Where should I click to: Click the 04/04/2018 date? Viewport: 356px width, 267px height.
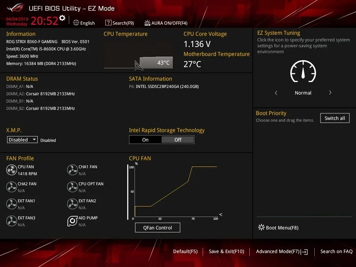point(17,19)
